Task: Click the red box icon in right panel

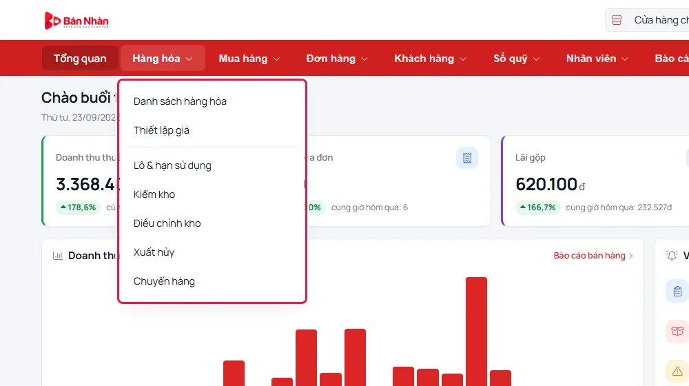Action: pyautogui.click(x=677, y=331)
